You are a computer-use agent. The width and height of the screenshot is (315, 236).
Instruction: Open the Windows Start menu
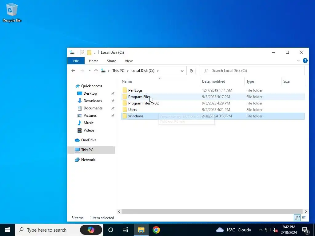tap(7, 230)
